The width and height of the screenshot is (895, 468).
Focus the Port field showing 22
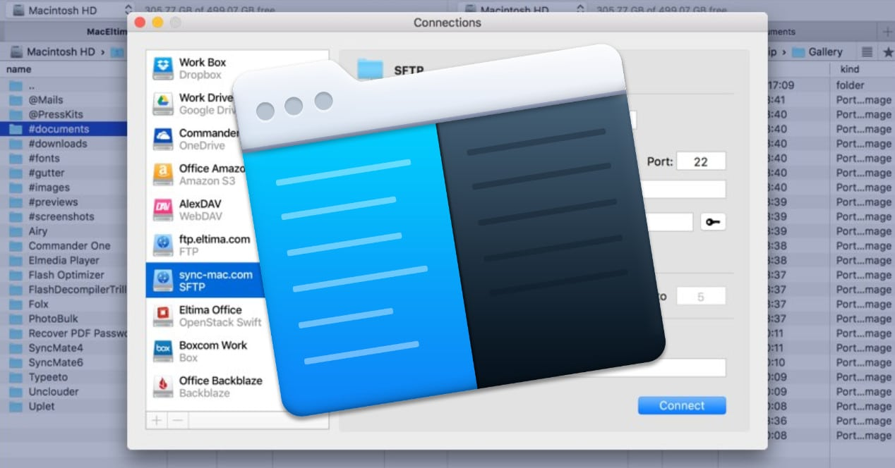[700, 161]
